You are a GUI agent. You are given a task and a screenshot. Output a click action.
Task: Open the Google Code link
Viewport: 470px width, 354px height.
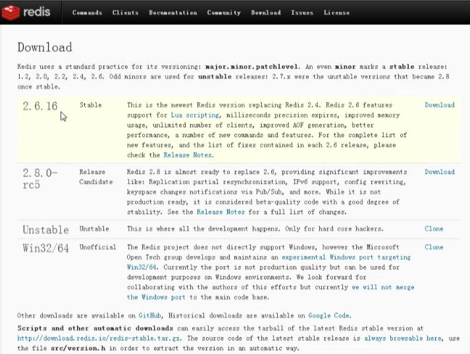tap(328, 315)
